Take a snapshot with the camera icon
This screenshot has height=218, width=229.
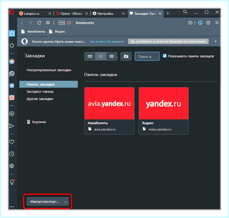point(190,23)
